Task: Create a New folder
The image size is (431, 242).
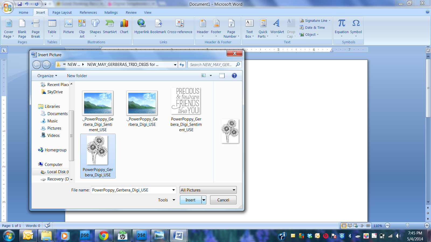Action: click(77, 76)
